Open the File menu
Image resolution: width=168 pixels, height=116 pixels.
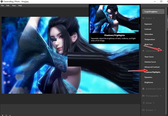point(2,6)
